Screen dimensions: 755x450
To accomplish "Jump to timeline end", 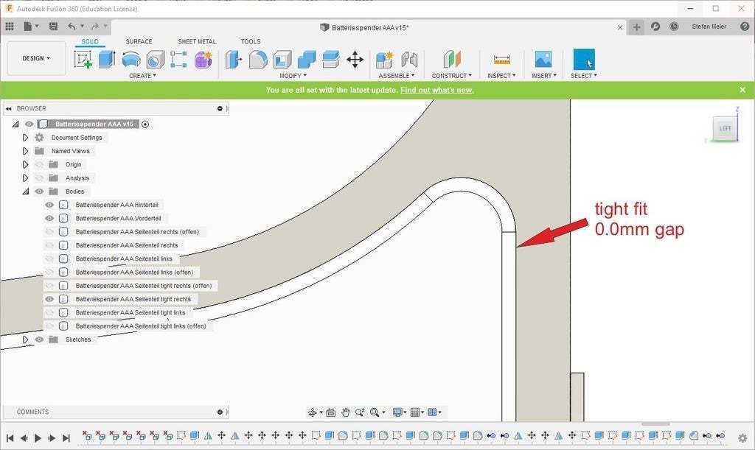I will pos(66,438).
